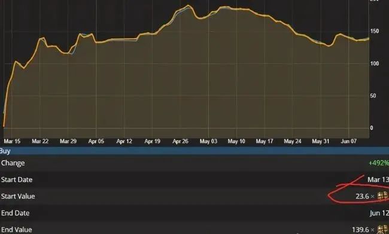Viewport: 389px width, 234px height.
Task: Click the chart line start at zero
Action: (x=4, y=126)
